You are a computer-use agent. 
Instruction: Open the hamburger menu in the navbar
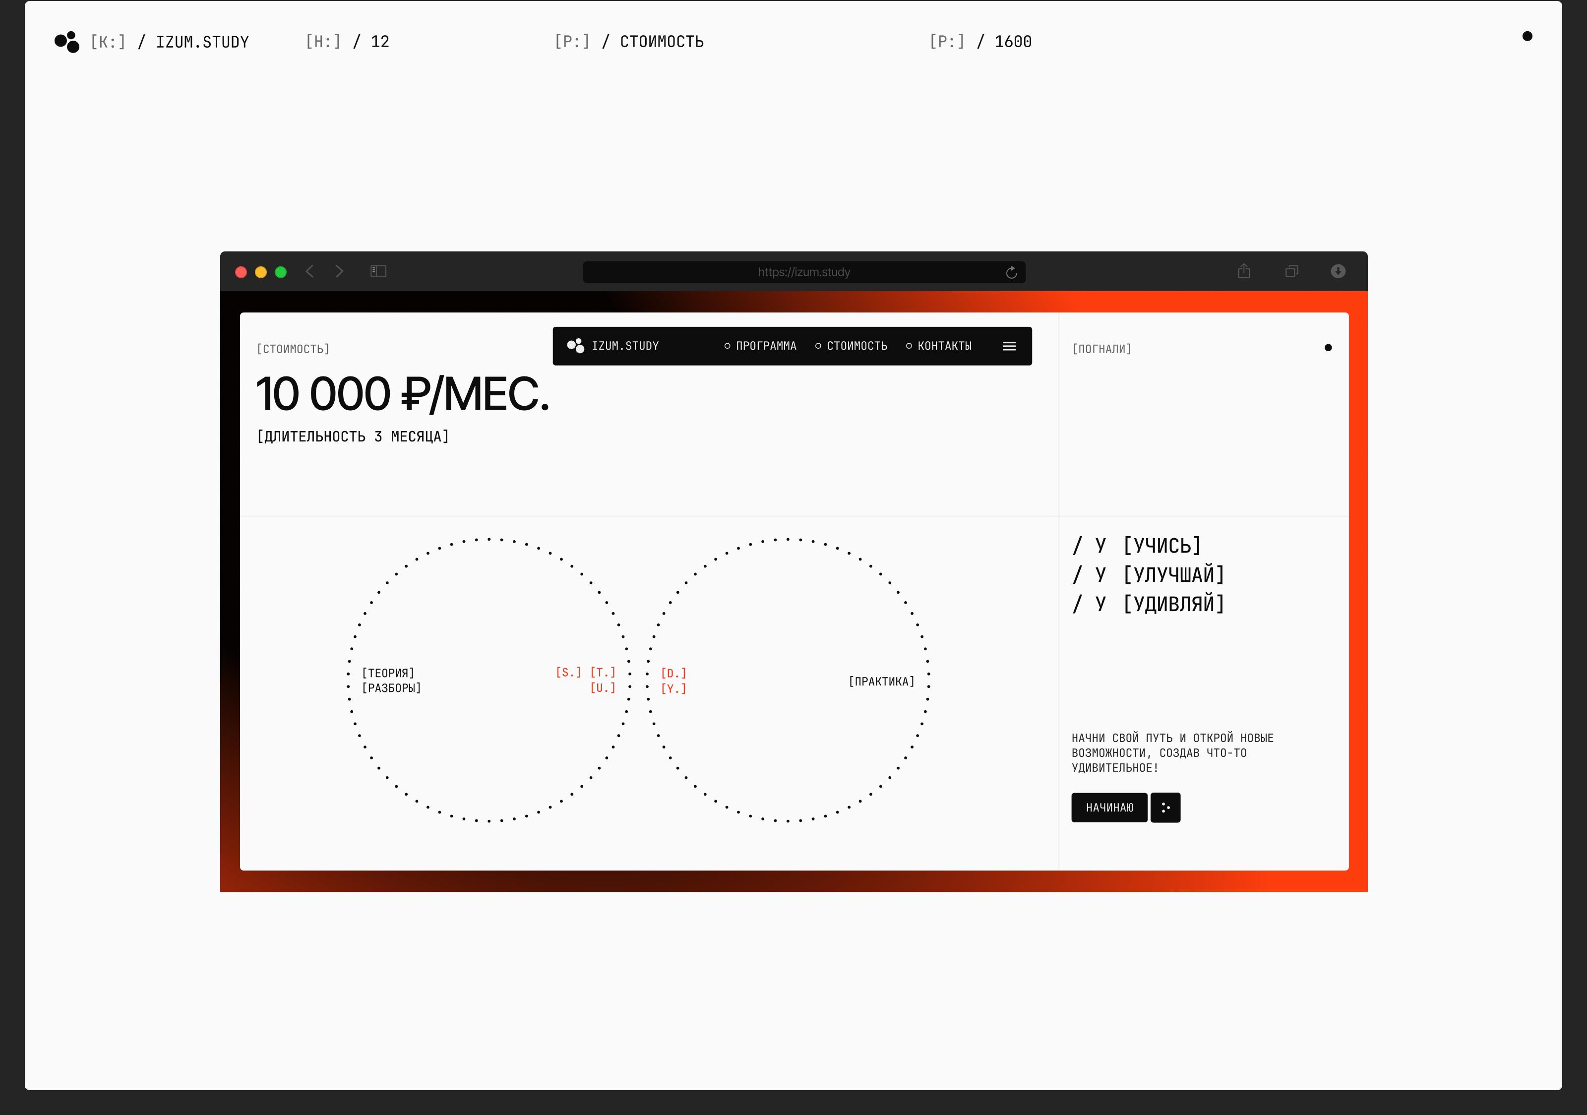coord(1009,346)
